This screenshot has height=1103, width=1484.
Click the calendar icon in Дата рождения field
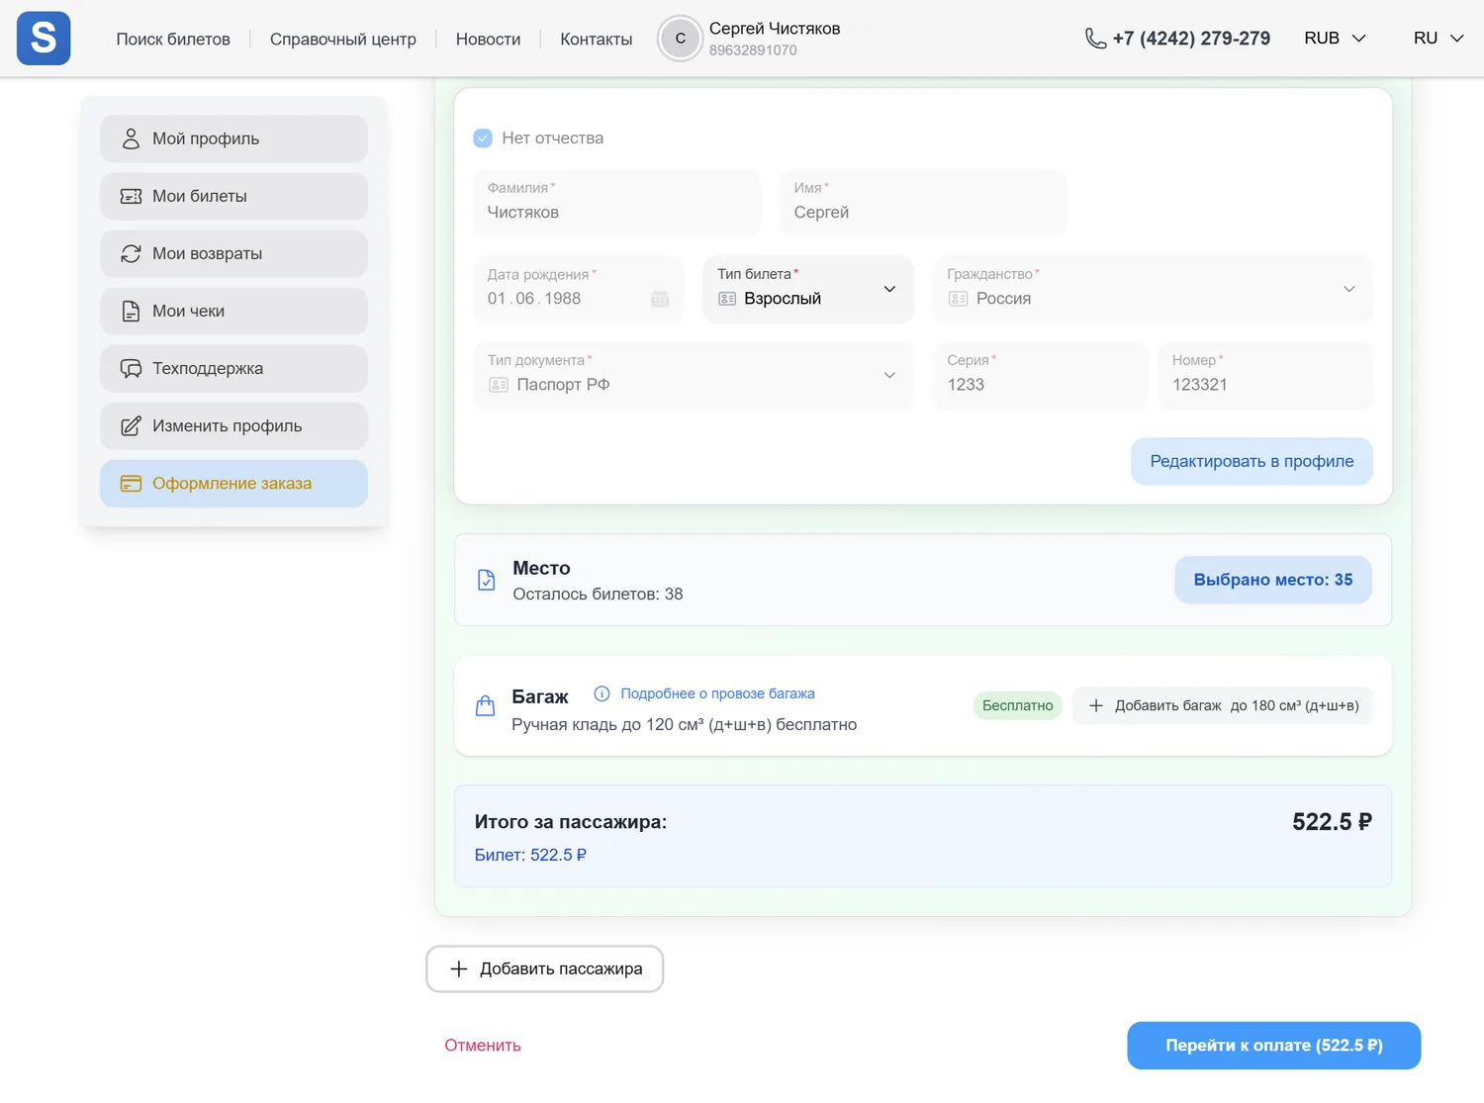(x=660, y=299)
